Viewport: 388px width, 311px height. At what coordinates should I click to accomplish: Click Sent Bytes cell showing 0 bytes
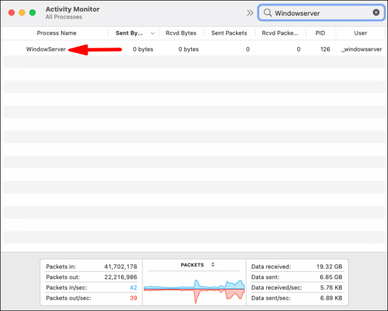click(x=143, y=49)
